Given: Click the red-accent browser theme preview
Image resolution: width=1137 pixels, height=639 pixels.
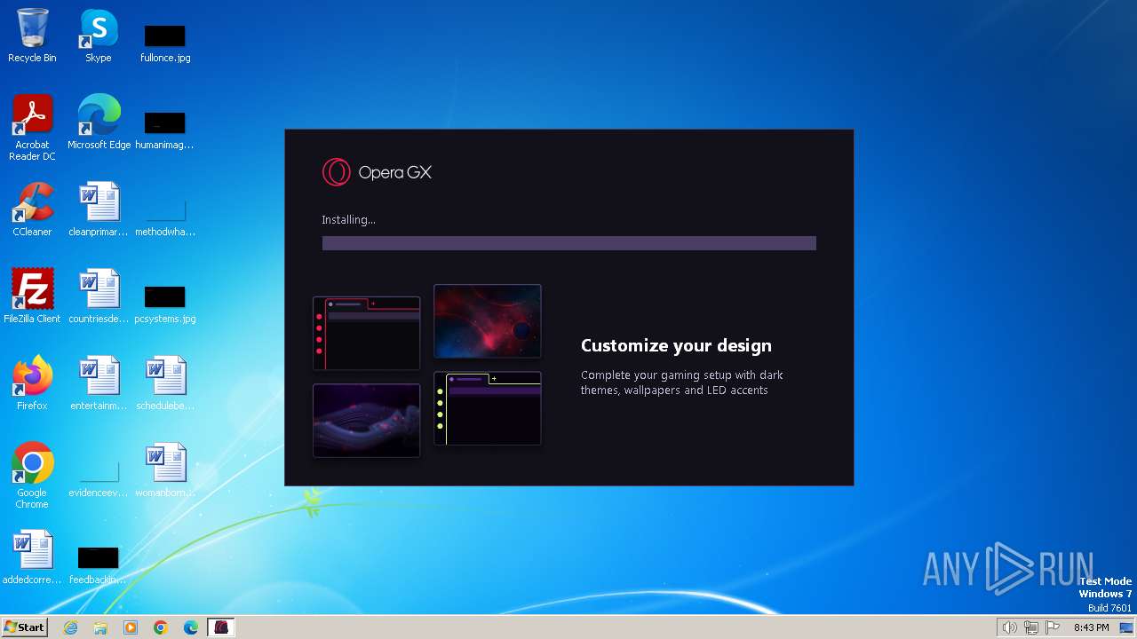Looking at the screenshot, I should [366, 333].
